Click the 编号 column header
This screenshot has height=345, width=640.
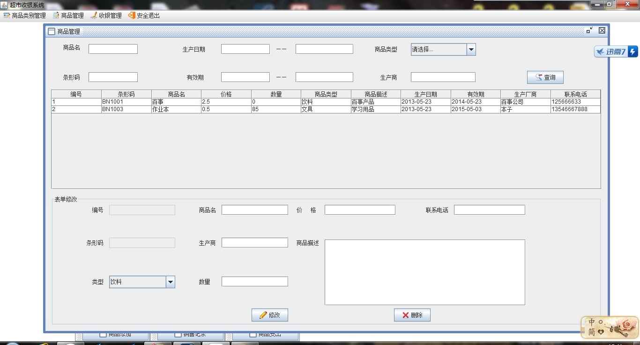76,94
